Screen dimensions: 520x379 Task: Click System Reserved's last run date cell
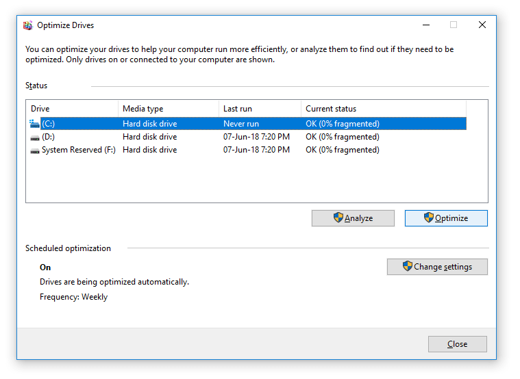click(256, 150)
